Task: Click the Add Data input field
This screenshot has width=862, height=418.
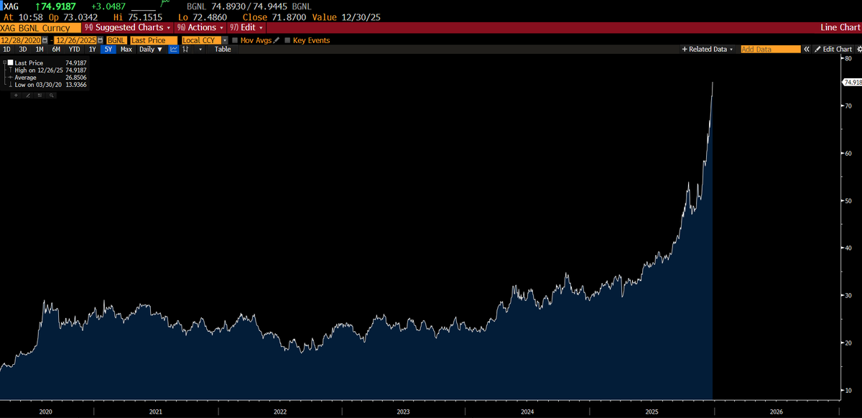Action: pyautogui.click(x=771, y=49)
